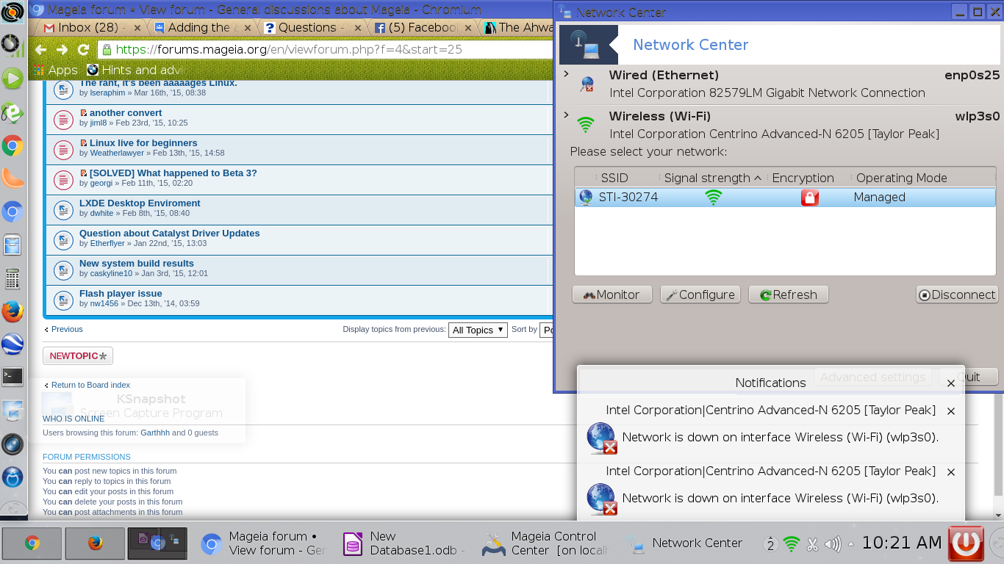The width and height of the screenshot is (1004, 564).
Task: Click the red lock encryption icon
Action: click(x=810, y=197)
